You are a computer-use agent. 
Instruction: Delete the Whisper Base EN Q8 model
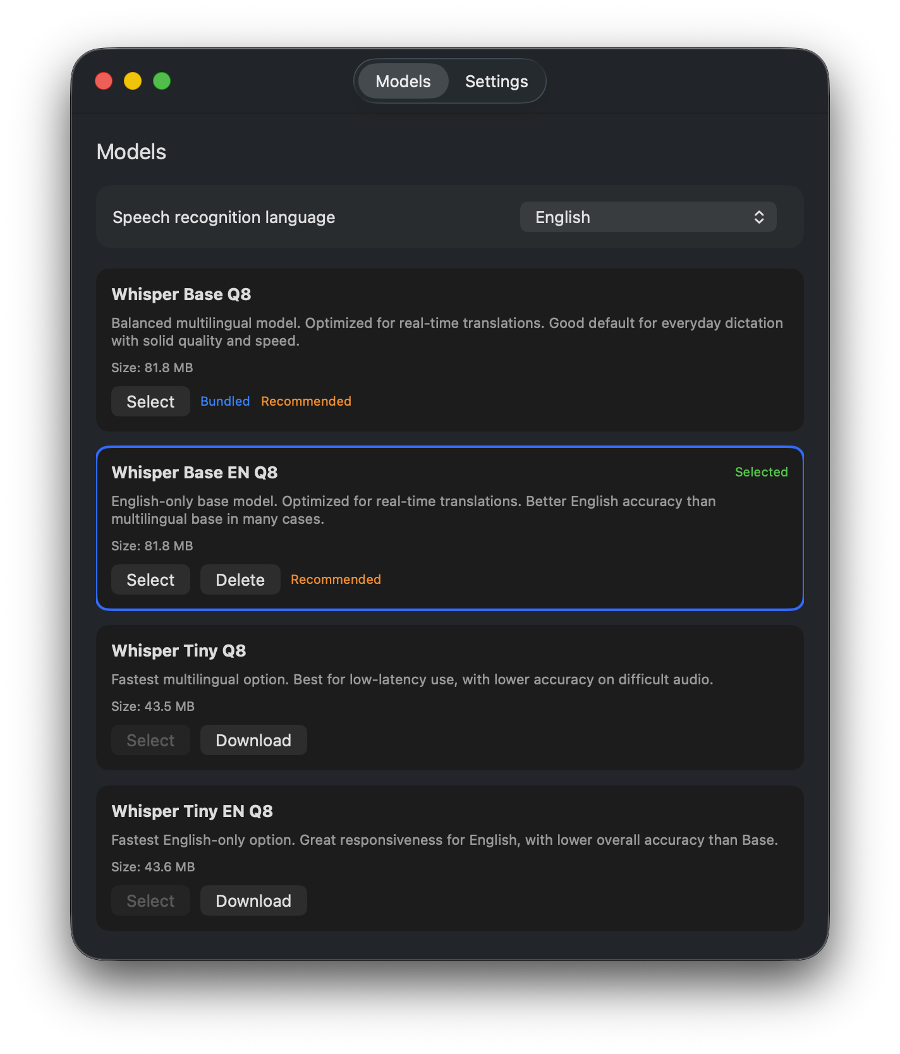click(x=240, y=579)
